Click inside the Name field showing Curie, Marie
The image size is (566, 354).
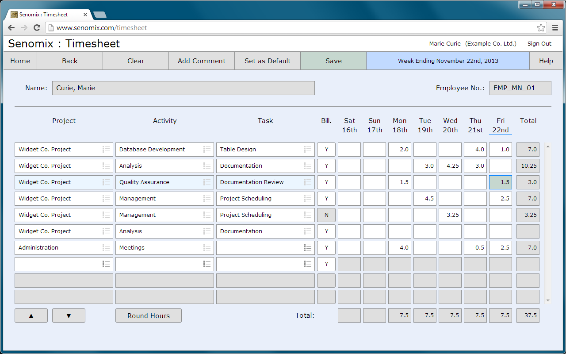coord(183,88)
